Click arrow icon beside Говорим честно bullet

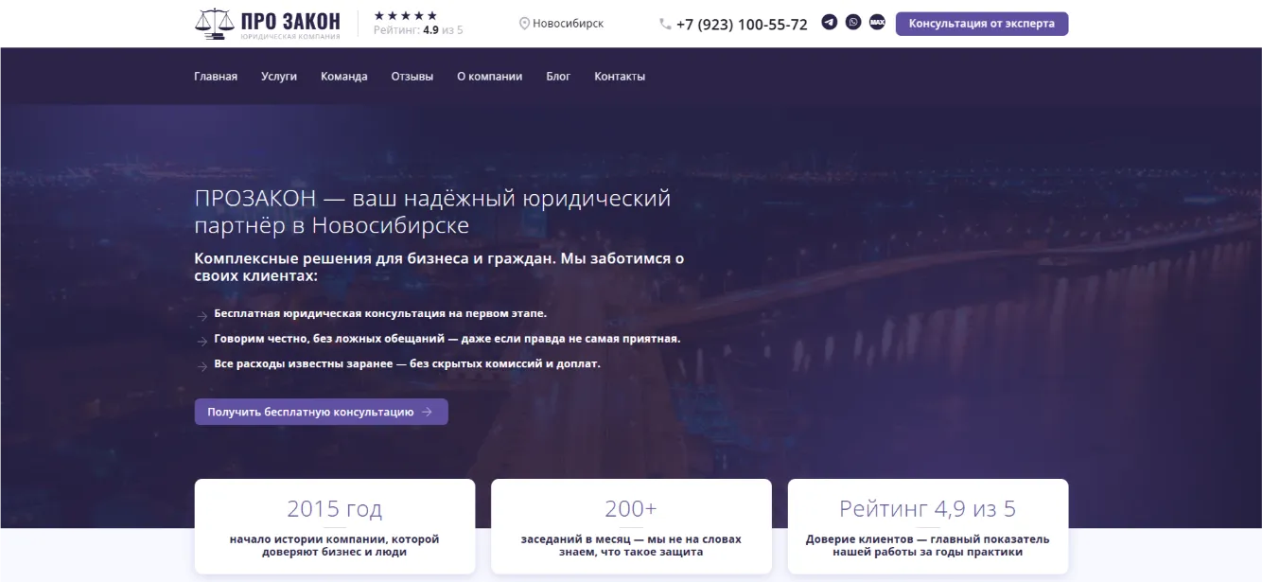click(202, 342)
